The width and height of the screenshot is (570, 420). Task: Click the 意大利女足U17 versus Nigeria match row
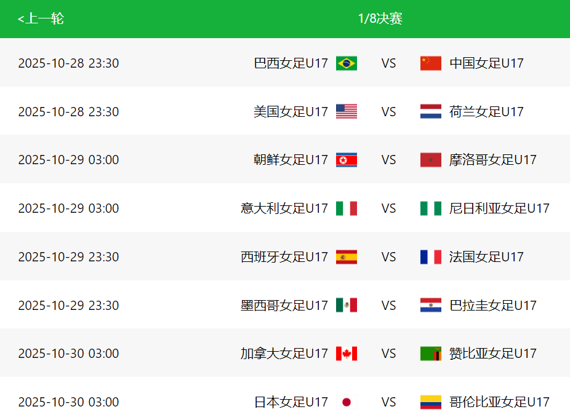point(285,208)
